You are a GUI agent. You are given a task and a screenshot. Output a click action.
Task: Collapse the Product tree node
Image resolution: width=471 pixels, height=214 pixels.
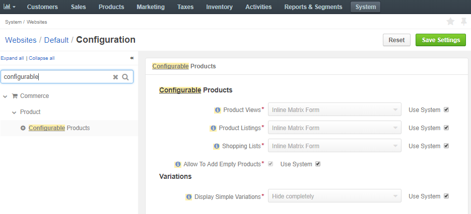pyautogui.click(x=14, y=113)
